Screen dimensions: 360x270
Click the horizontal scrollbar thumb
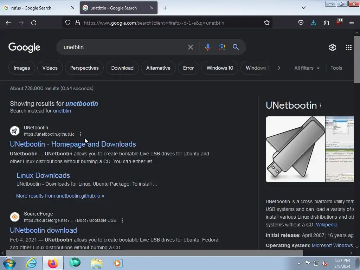point(154,253)
